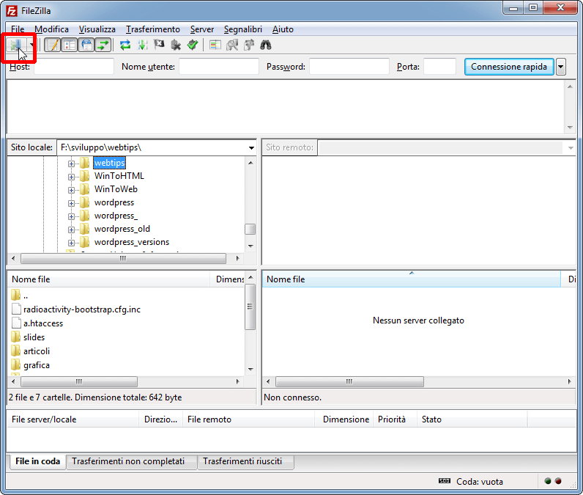The width and height of the screenshot is (583, 495).
Task: Toggle the transfer queue display
Action: [x=103, y=45]
